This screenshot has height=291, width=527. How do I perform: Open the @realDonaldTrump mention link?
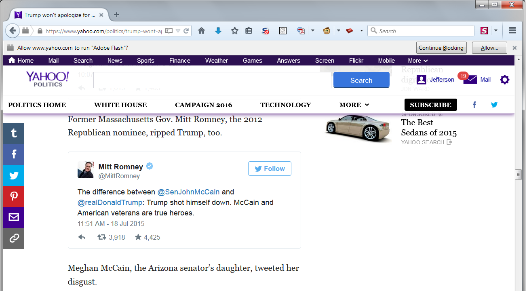[110, 202]
